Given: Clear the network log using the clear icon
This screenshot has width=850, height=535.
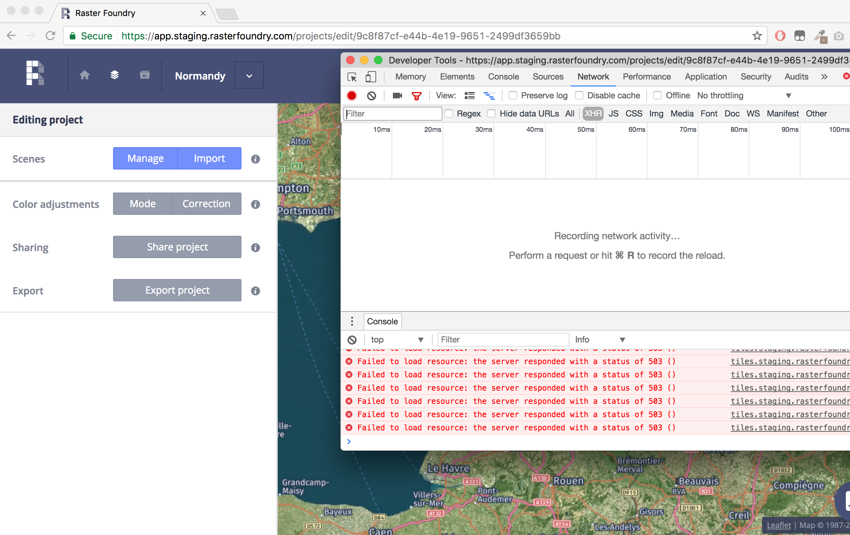Looking at the screenshot, I should tap(371, 95).
